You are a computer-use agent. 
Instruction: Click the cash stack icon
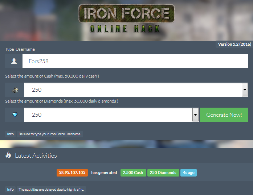(15, 90)
